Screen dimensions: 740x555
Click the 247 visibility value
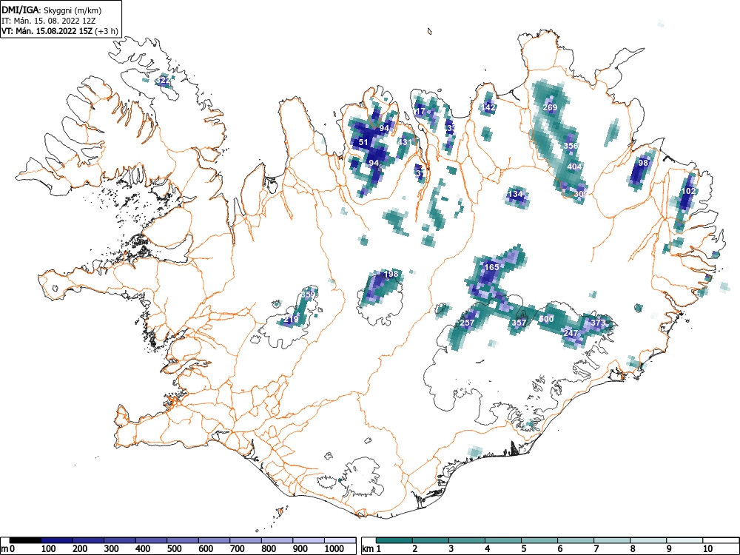tap(571, 333)
